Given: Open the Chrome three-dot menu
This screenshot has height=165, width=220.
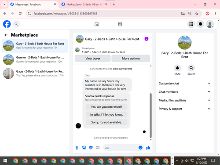Looking at the screenshot, I should [x=215, y=14].
